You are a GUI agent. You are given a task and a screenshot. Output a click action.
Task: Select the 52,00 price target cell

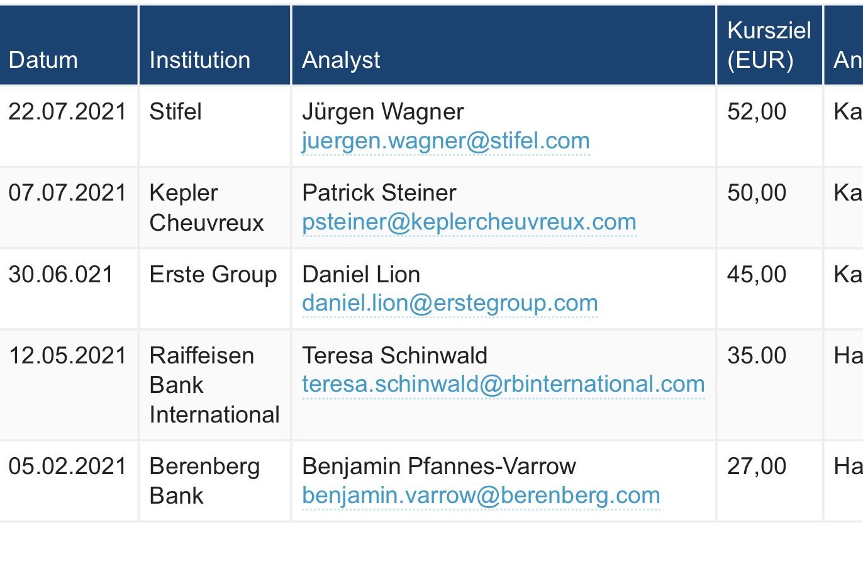757,112
